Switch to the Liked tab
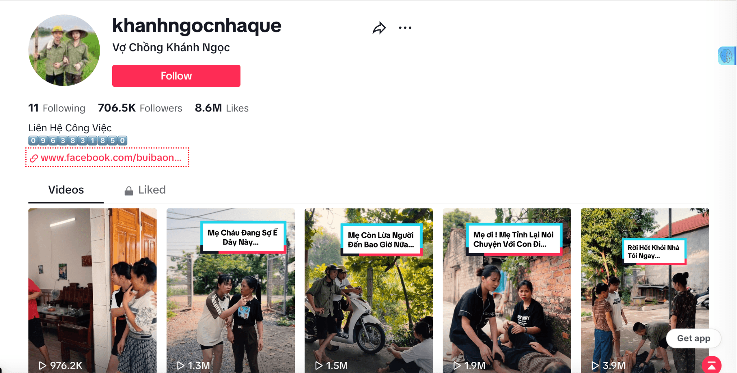The image size is (737, 373). (145, 190)
